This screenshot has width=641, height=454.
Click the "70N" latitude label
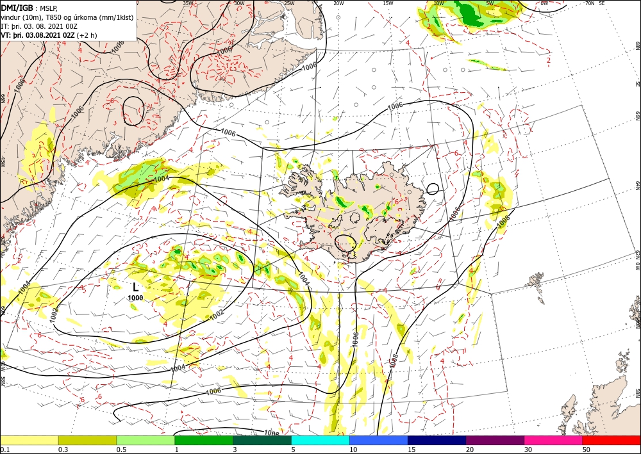590,3
